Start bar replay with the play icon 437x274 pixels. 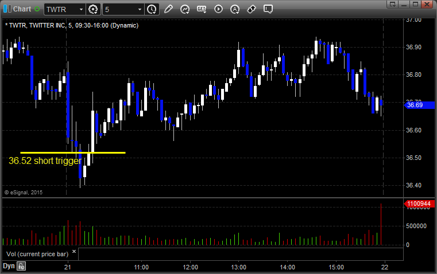218,9
